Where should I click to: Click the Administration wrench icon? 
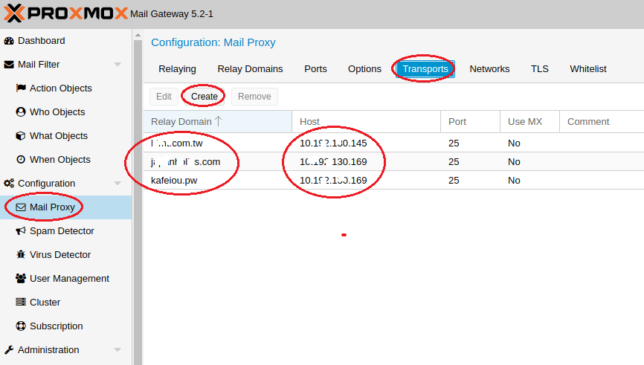9,350
